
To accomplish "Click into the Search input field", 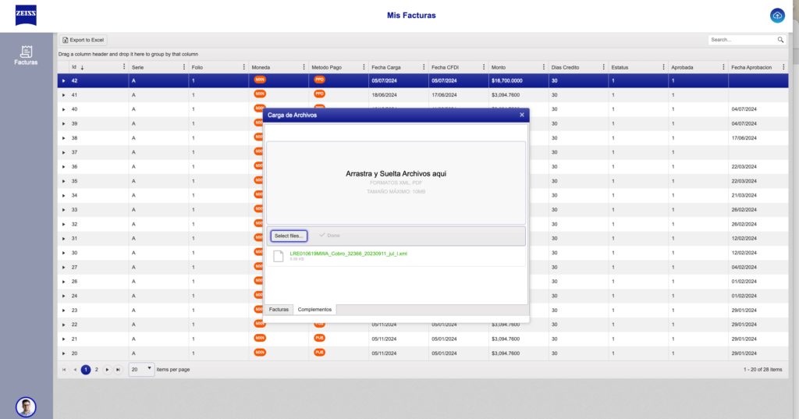I will (741, 40).
